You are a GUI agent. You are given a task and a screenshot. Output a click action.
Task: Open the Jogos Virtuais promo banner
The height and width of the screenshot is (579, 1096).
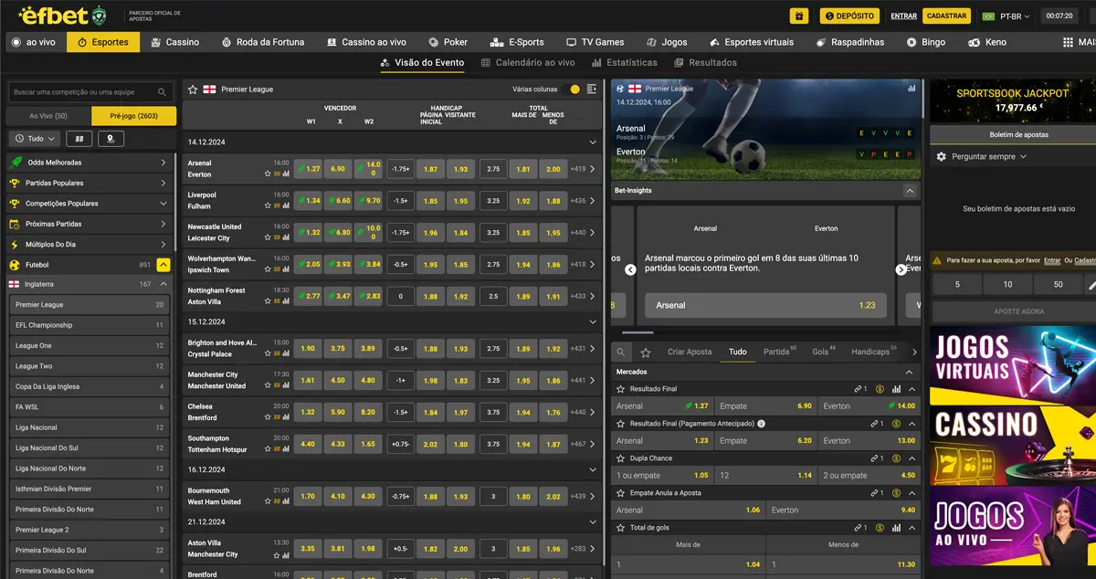(1013, 365)
